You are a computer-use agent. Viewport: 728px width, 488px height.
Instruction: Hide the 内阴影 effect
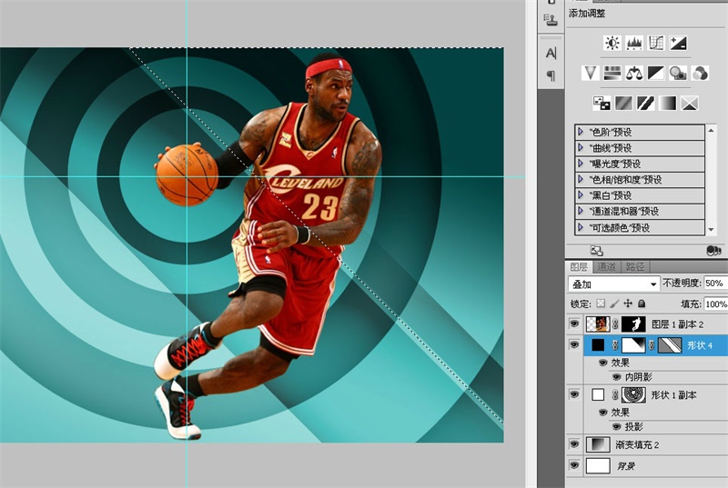pos(616,375)
